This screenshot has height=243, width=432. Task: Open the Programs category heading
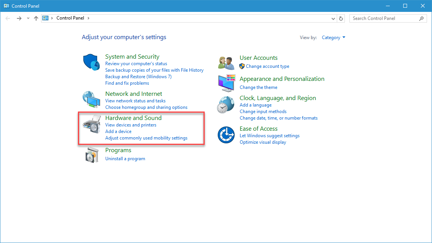[x=118, y=150]
